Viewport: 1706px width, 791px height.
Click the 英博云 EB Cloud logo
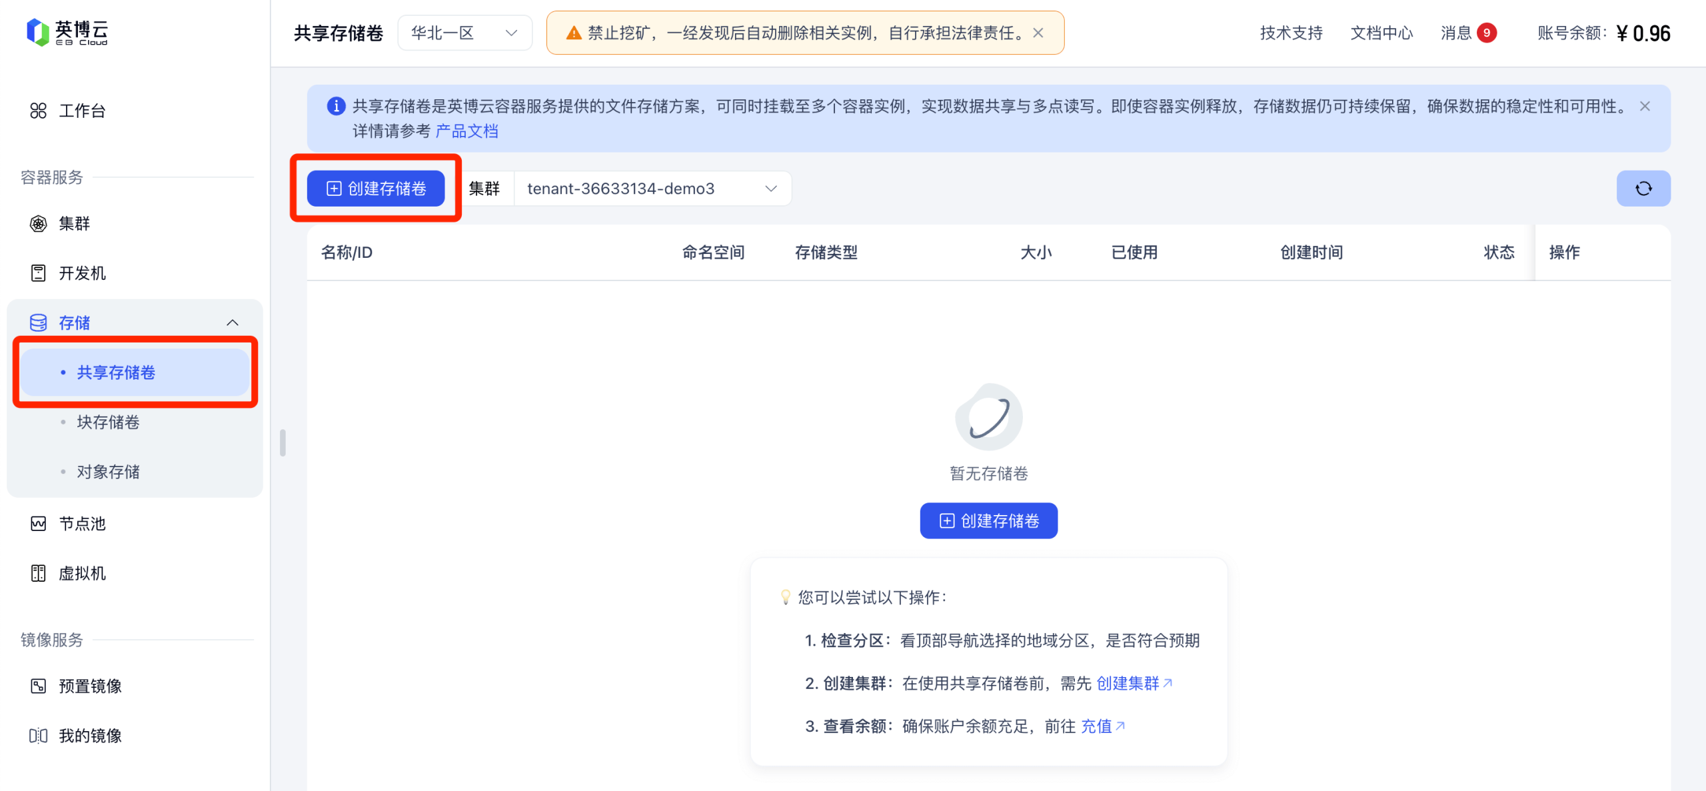67,31
